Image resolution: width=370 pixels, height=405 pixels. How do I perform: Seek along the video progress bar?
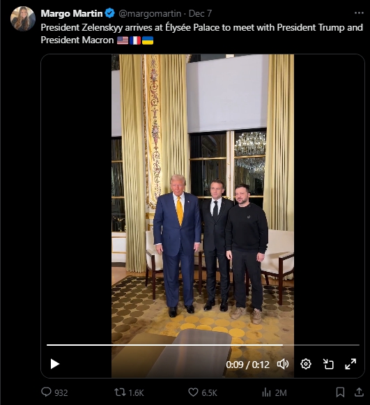pyautogui.click(x=203, y=345)
